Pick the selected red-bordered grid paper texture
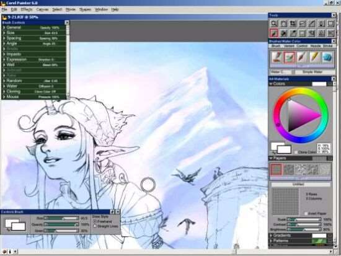 coord(277,170)
